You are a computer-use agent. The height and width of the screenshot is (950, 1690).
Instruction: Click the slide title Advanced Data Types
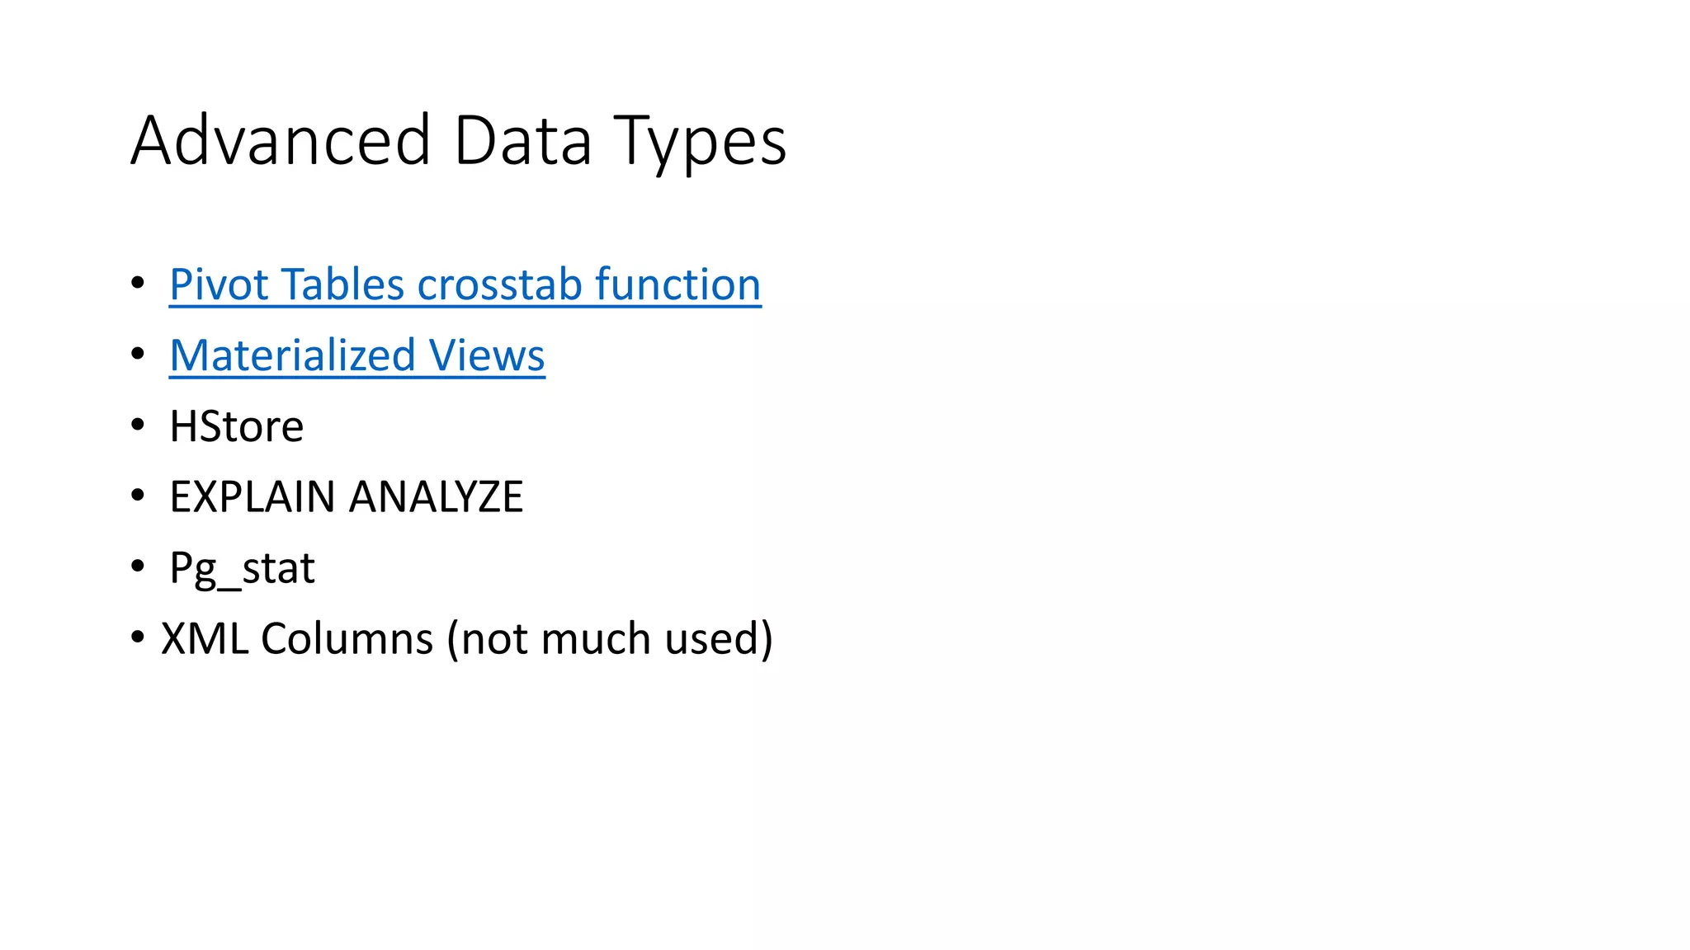pos(458,140)
